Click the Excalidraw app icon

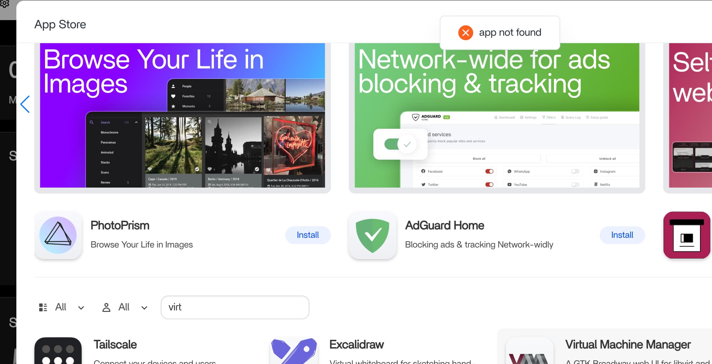294,351
